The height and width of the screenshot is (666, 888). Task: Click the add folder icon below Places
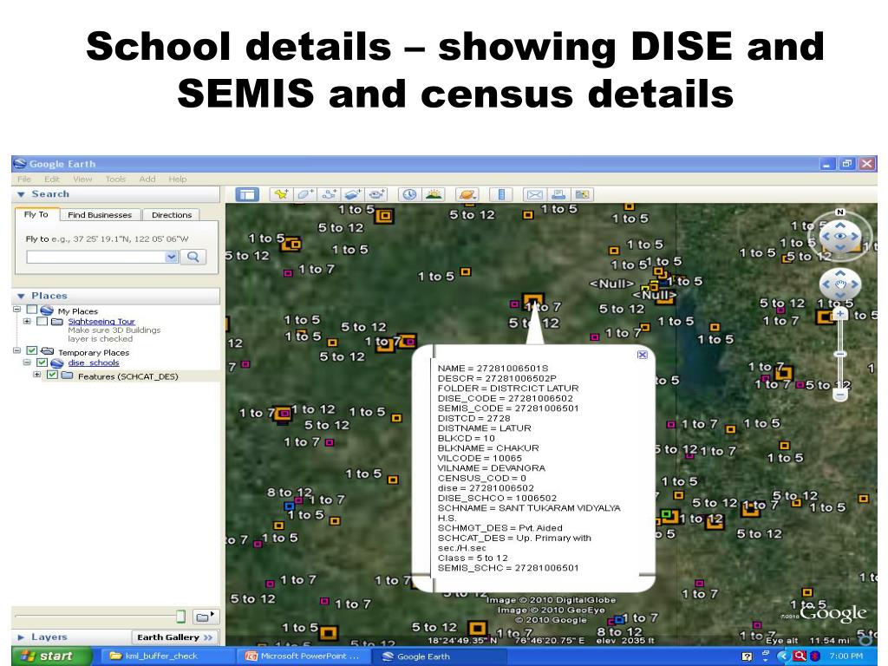tap(205, 617)
